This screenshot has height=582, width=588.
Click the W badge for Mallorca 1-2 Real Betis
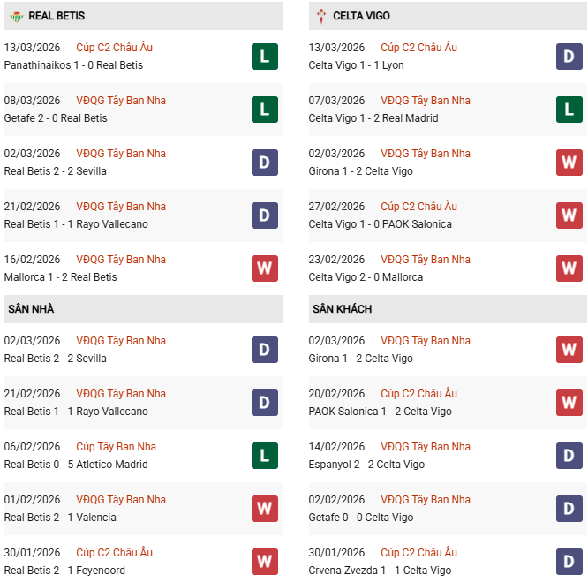click(265, 268)
